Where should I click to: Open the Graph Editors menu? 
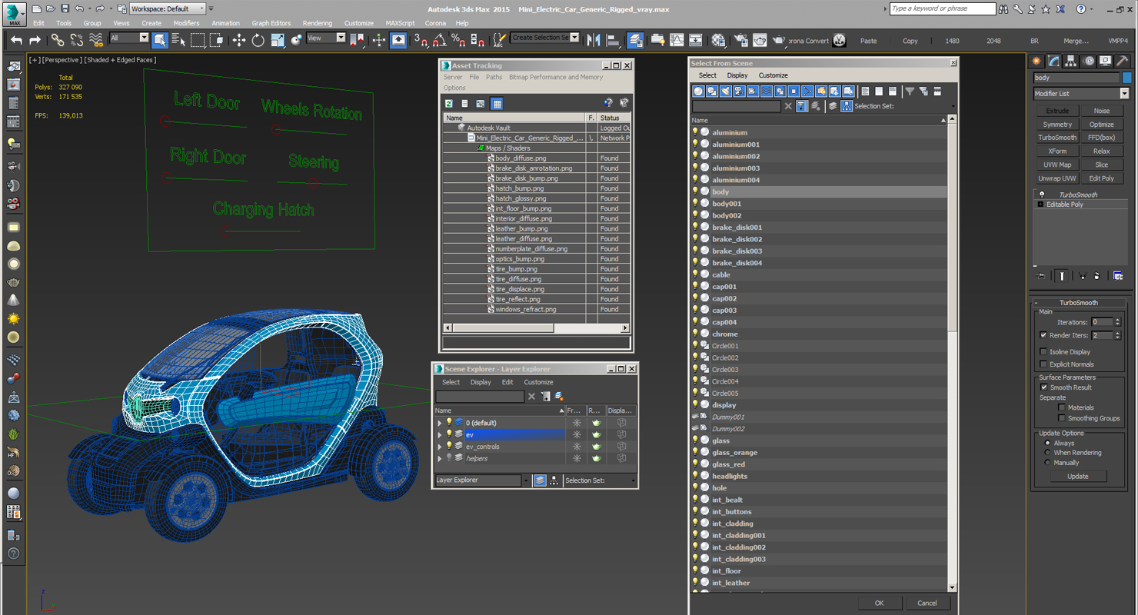tap(271, 23)
